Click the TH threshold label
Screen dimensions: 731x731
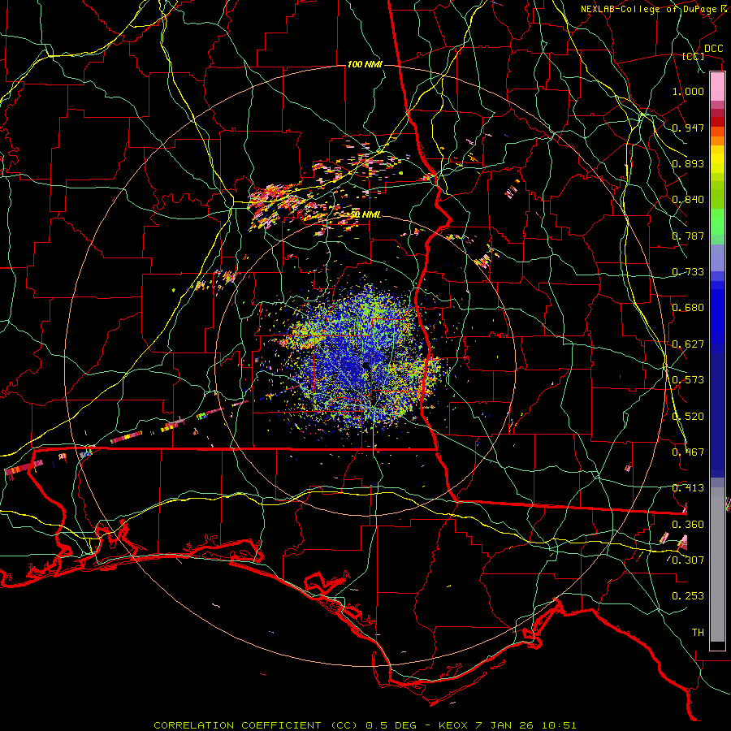[698, 633]
